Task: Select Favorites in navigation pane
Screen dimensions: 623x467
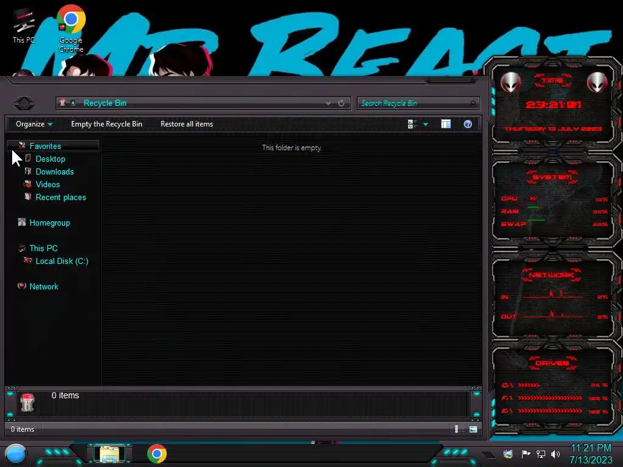Action: click(x=45, y=146)
